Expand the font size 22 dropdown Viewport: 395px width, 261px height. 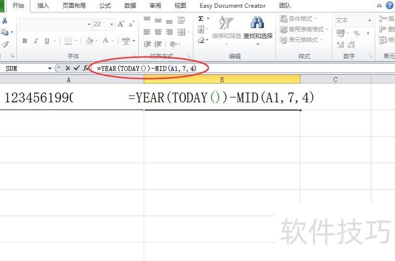[112, 24]
